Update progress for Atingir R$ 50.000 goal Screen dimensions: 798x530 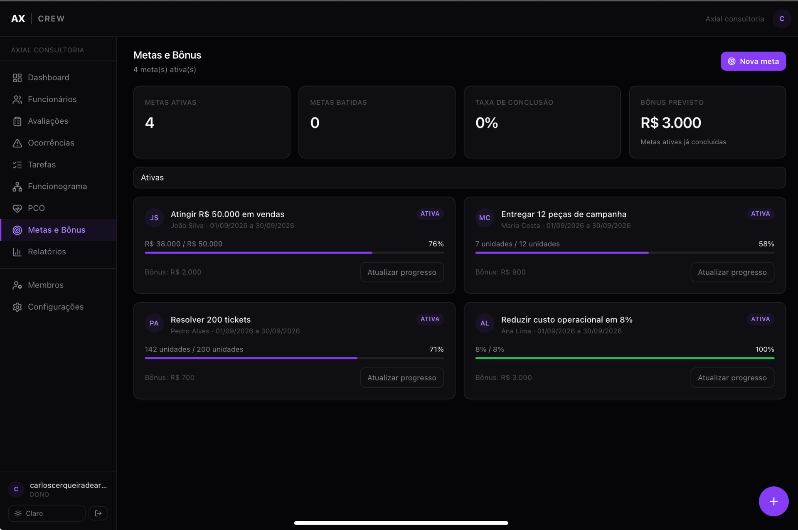click(x=401, y=272)
